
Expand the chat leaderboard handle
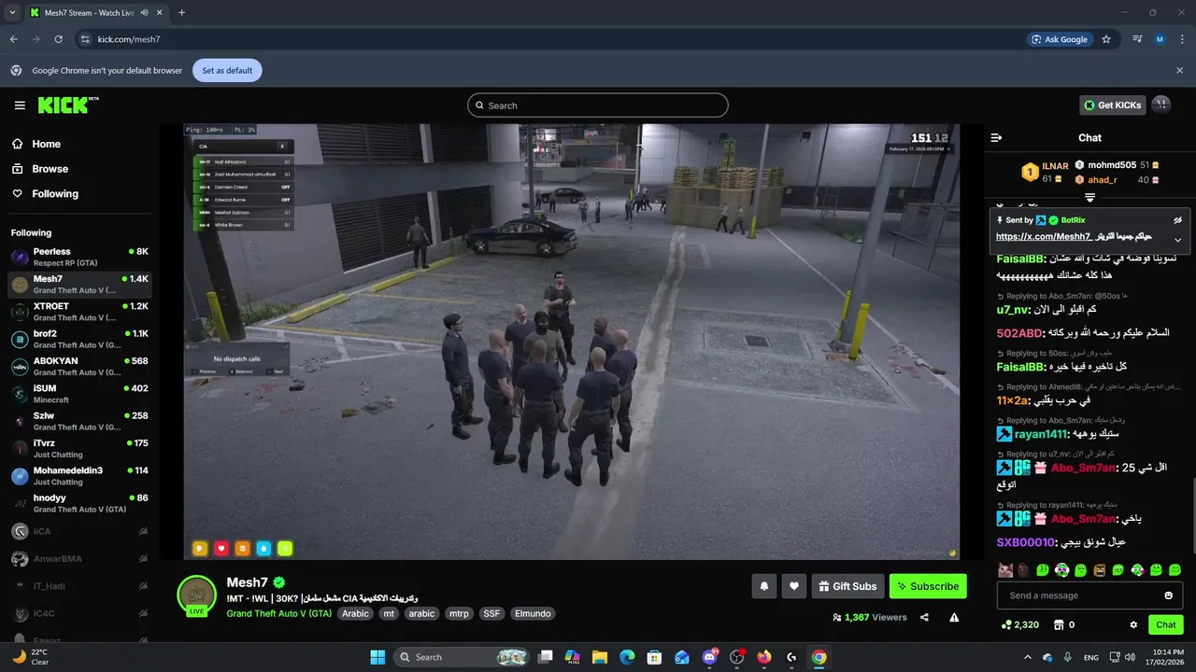(x=1089, y=198)
